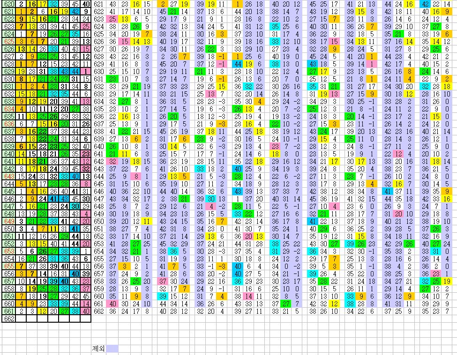Click the pink -1 cell in row 629

click(222, 64)
